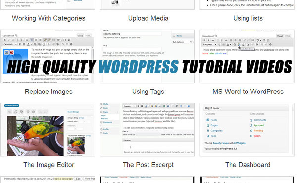Click Italic icon in Replace Images editor

[9, 40]
